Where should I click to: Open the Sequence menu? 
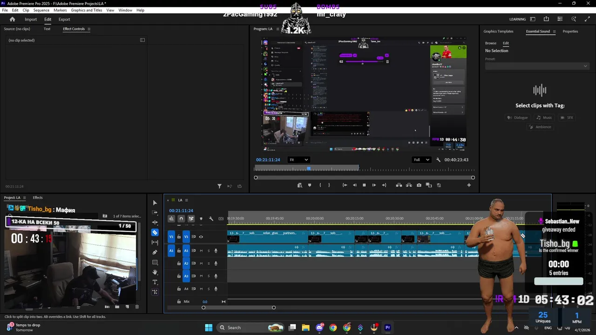41,10
